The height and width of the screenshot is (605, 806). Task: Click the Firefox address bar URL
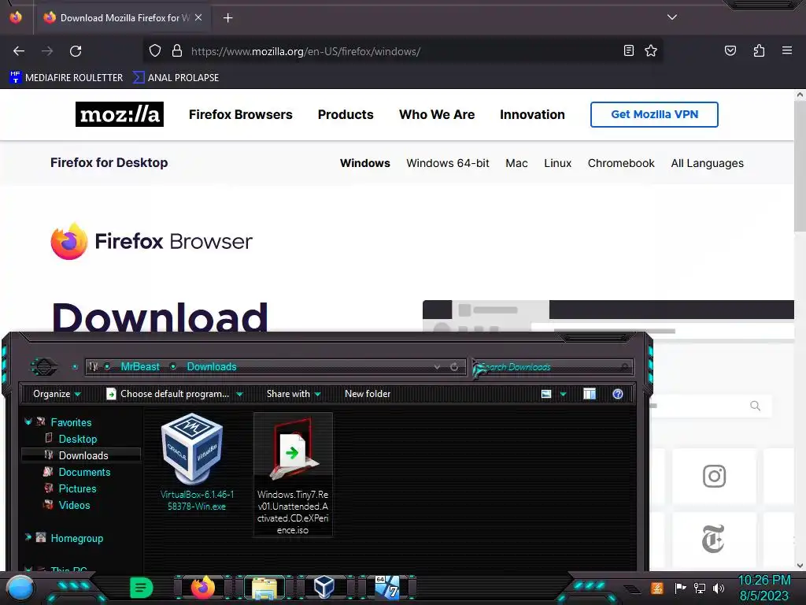pos(306,51)
